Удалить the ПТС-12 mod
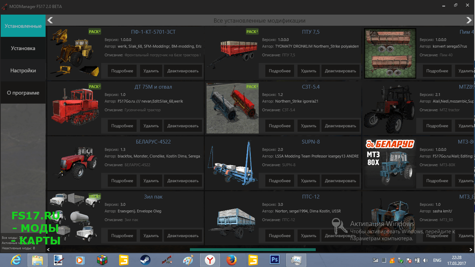The height and width of the screenshot is (267, 475). [x=308, y=235]
